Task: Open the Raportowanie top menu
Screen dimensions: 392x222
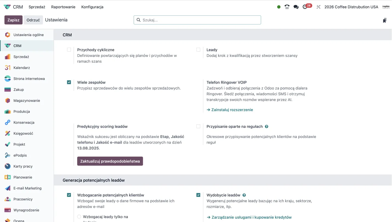Action: pos(63,7)
